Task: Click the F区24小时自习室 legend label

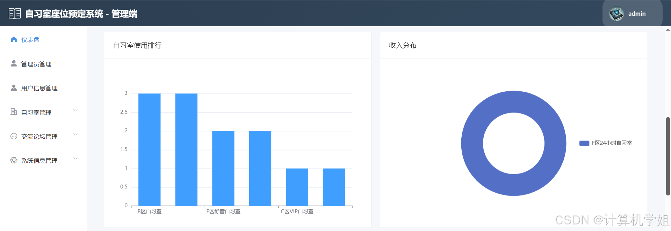Action: pos(612,143)
